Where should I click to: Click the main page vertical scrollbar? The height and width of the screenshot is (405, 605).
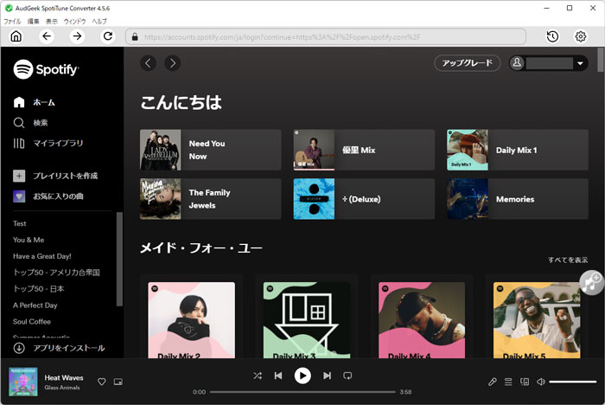600,60
